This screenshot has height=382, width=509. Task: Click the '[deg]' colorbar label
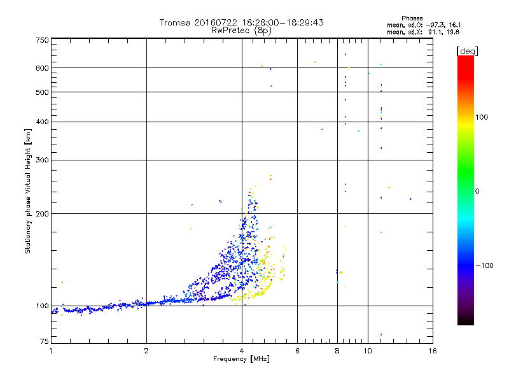click(467, 51)
